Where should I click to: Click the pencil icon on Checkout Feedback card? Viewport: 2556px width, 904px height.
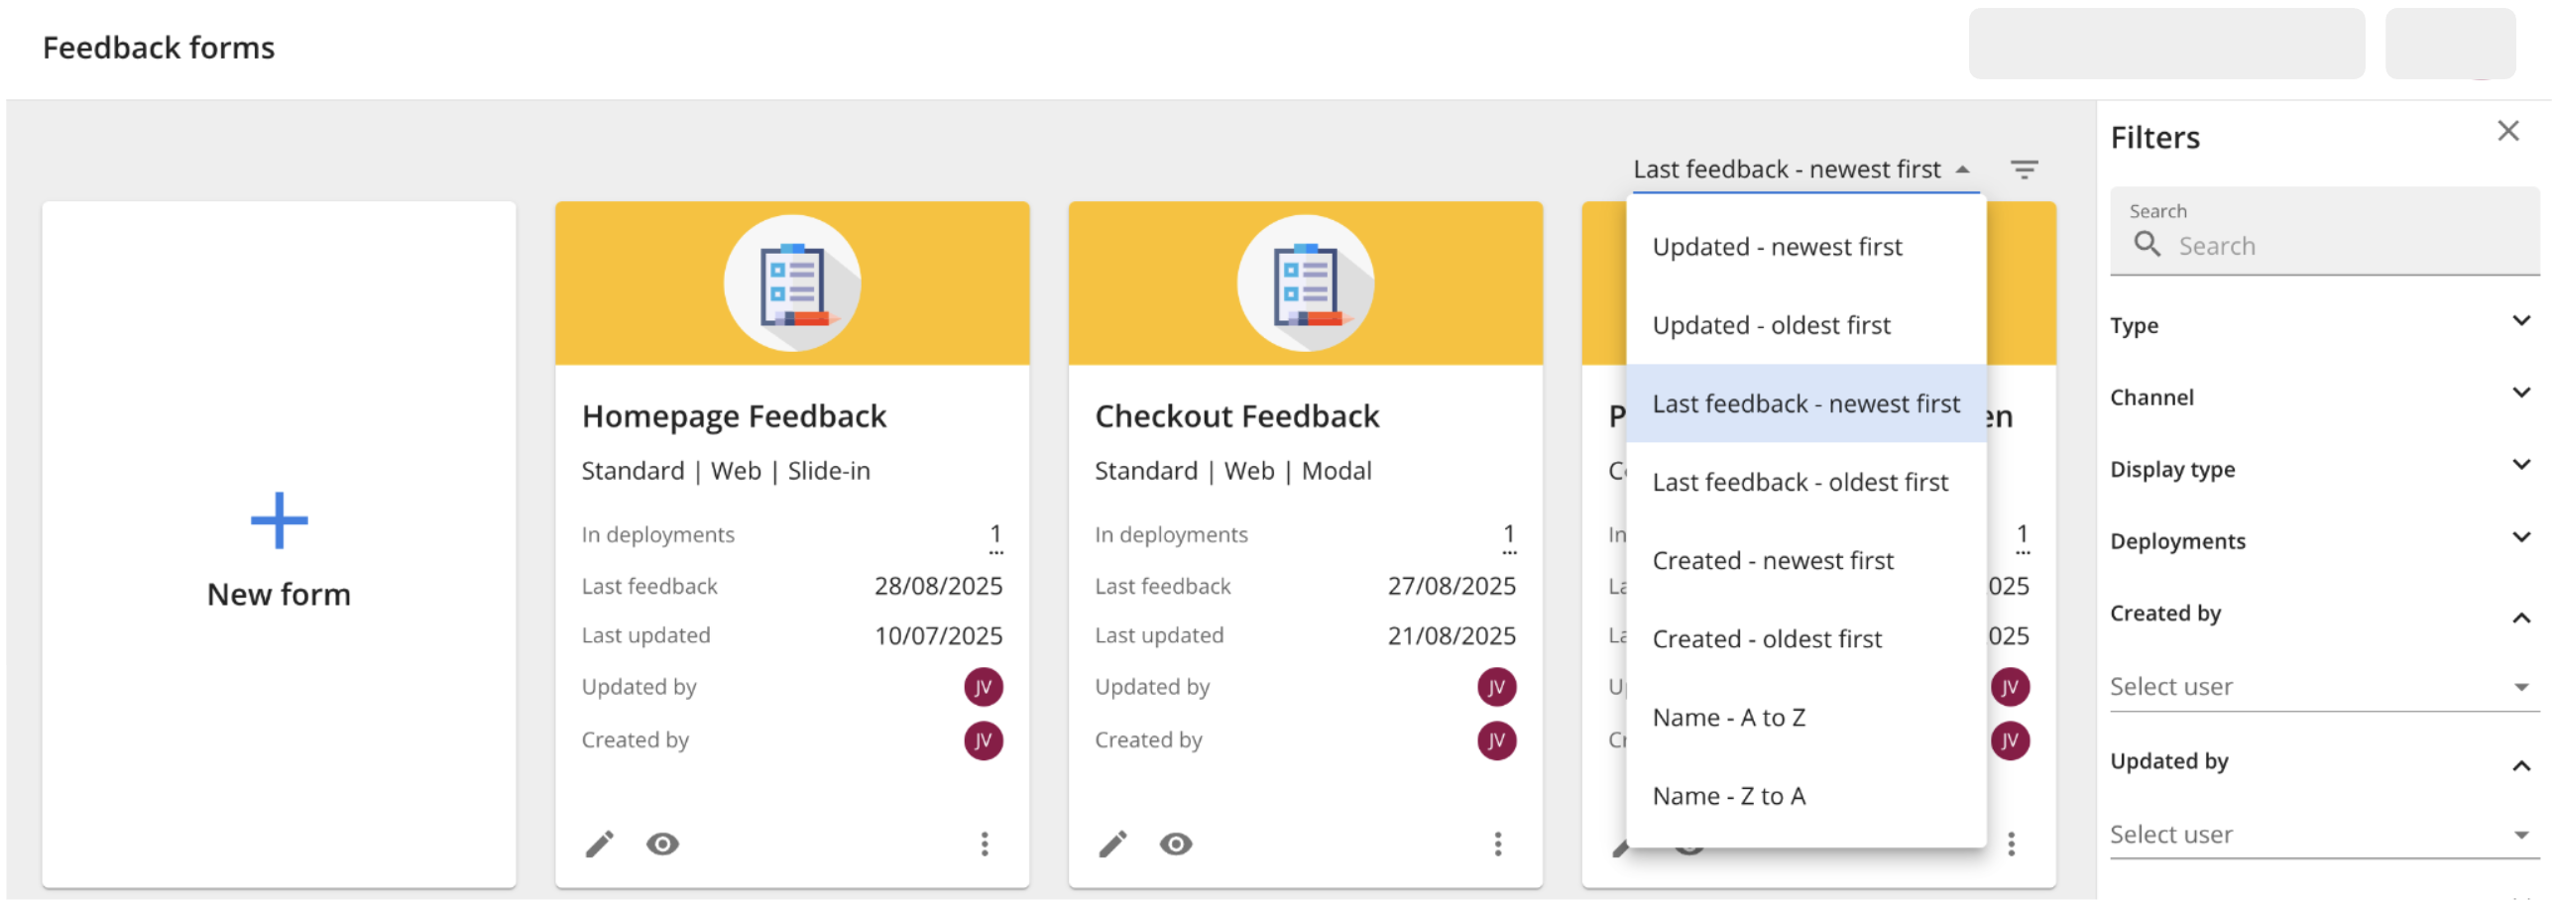coord(1111,845)
